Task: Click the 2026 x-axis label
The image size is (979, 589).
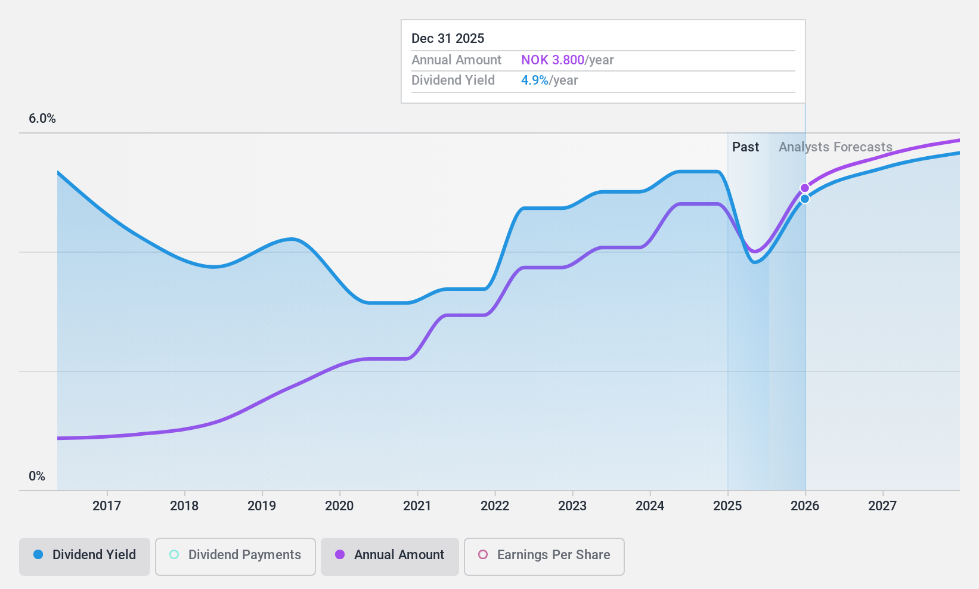Action: 805,506
